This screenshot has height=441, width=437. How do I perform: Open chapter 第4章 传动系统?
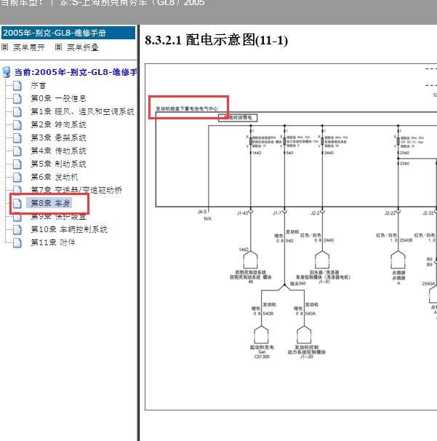coord(58,151)
